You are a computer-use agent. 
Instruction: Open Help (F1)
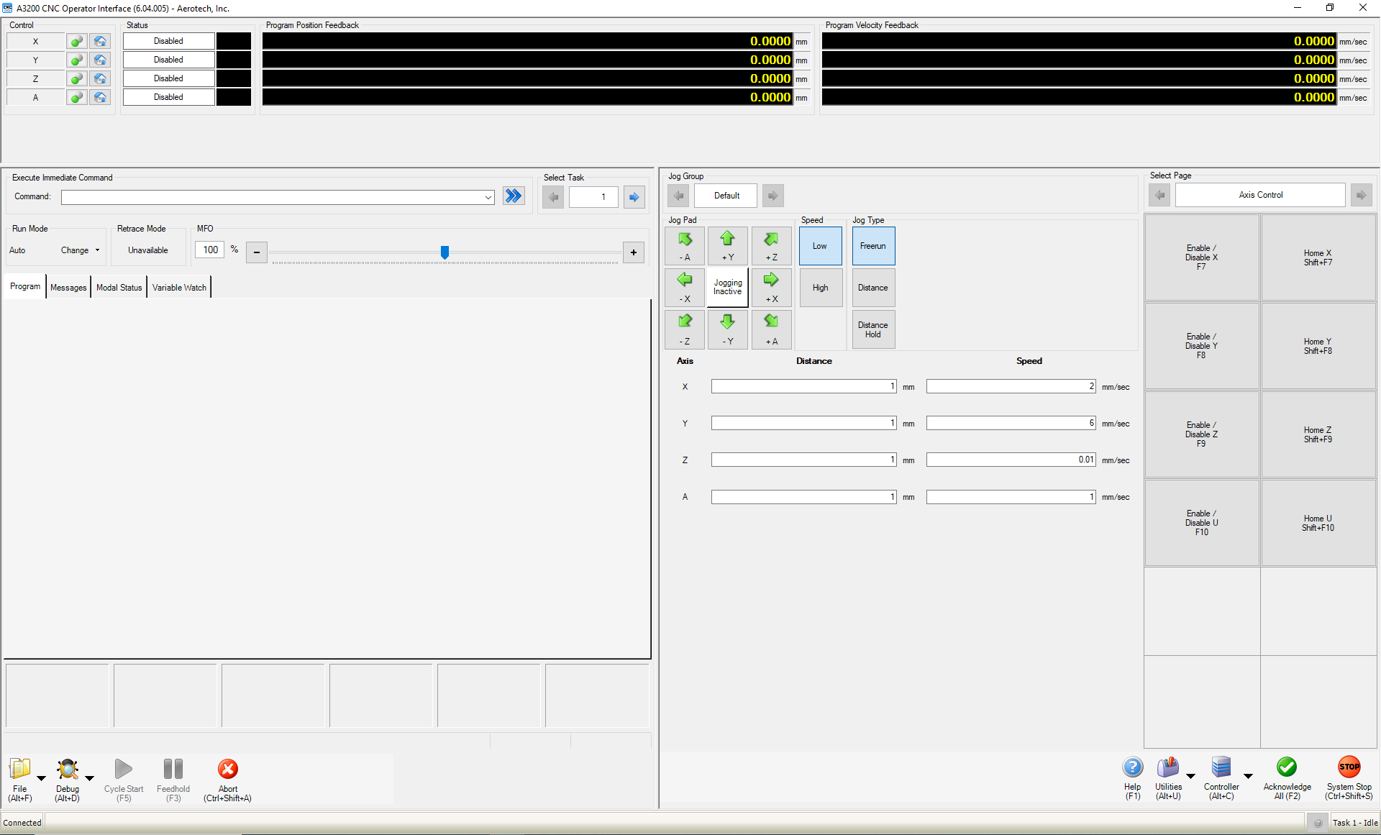[1133, 778]
